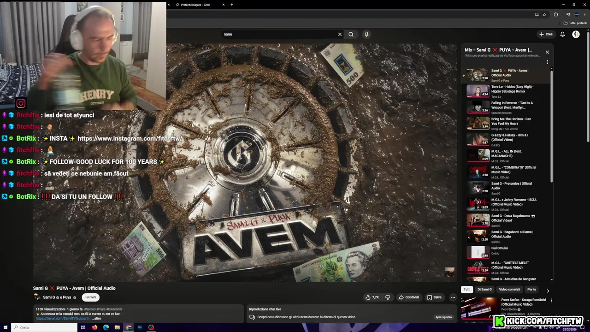Close the Mix playlist panel

click(x=547, y=52)
